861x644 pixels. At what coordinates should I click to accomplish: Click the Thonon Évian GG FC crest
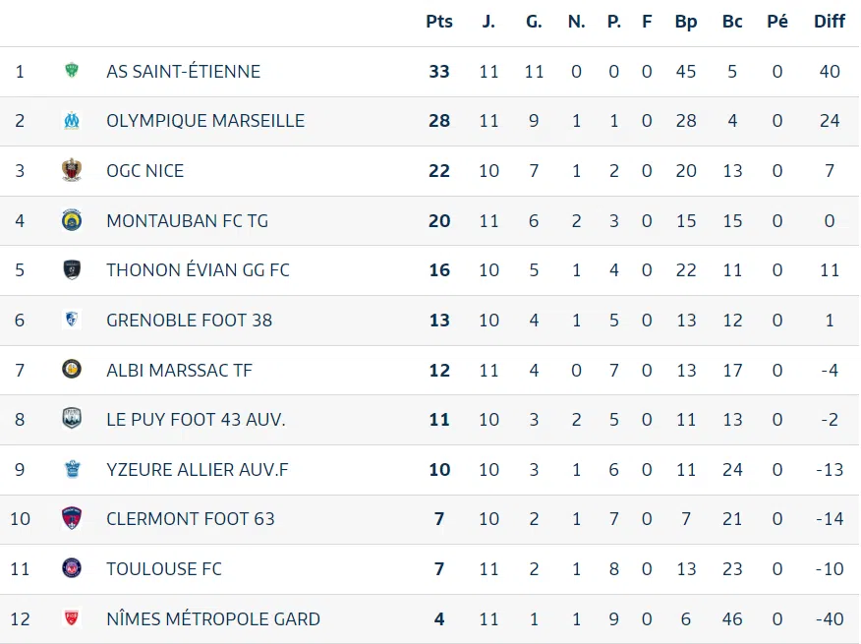click(72, 269)
